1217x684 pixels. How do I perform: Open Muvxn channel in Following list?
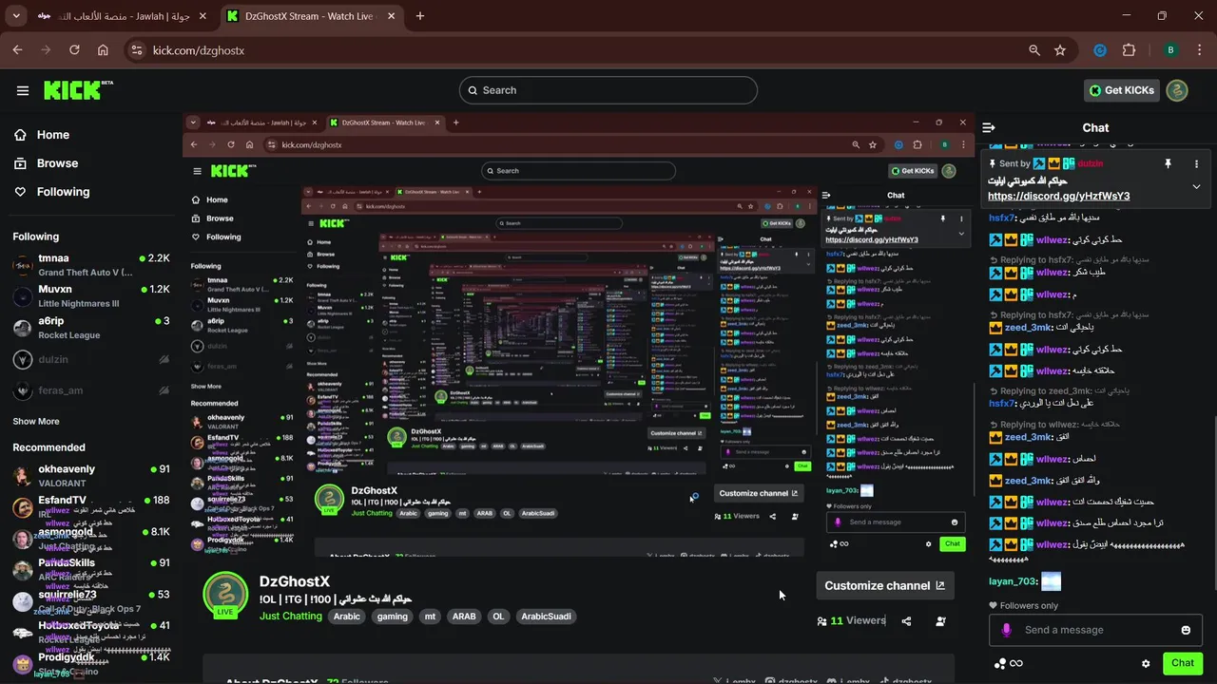coord(91,296)
